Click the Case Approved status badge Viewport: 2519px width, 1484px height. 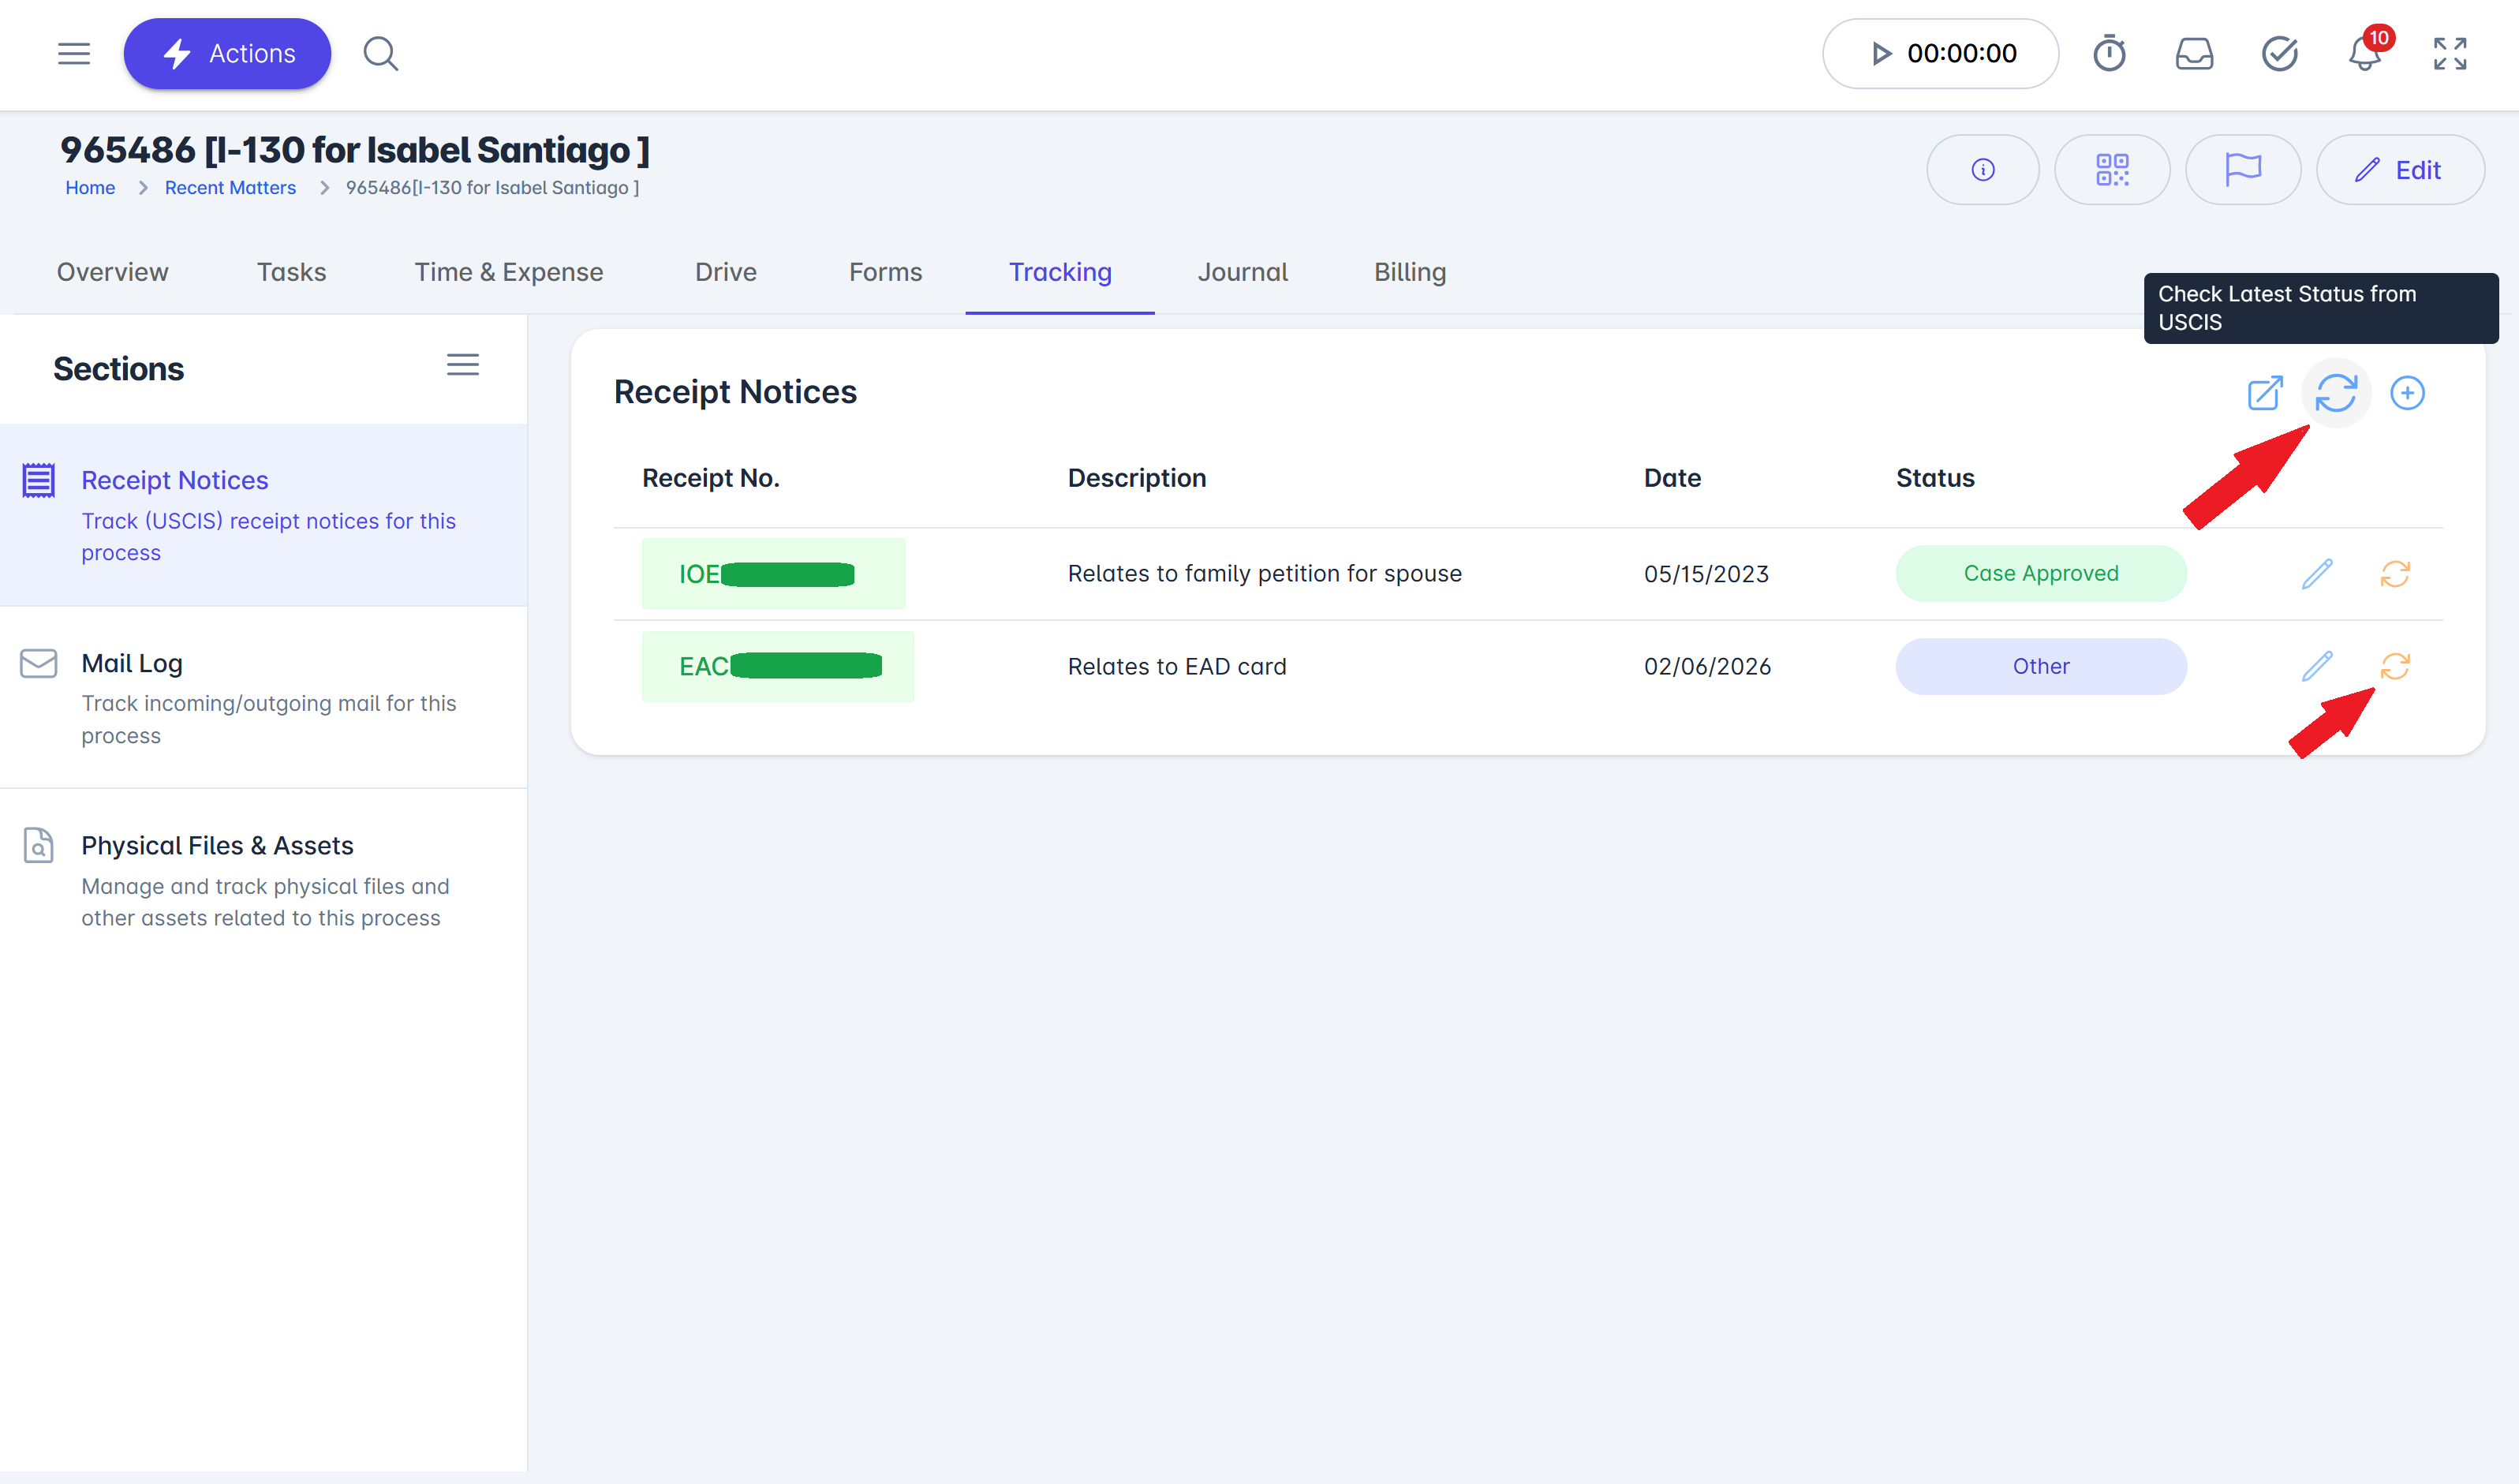[x=2040, y=574]
